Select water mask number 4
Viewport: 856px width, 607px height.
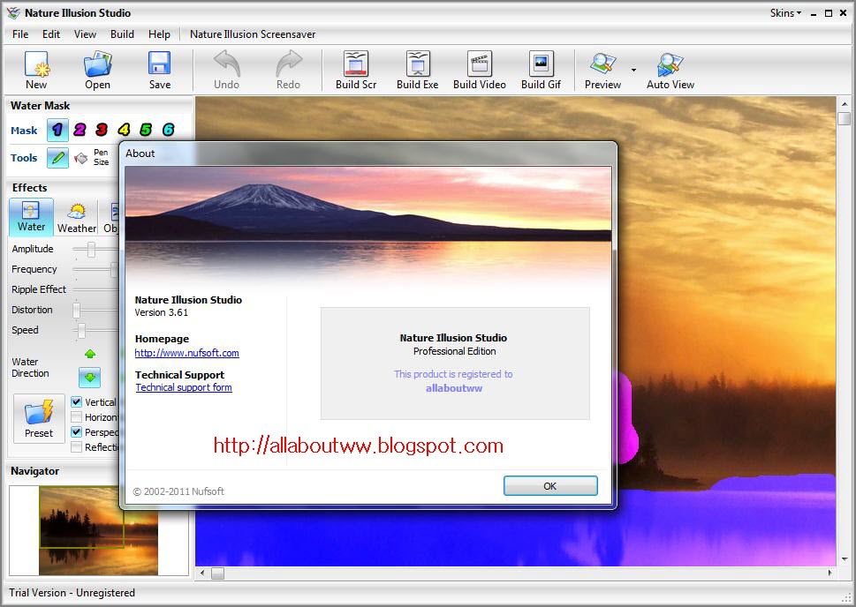[x=124, y=130]
